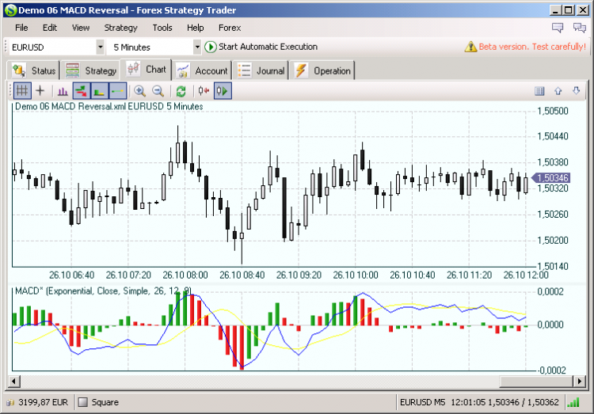Open the Edit menu
594x414 pixels.
click(x=50, y=28)
